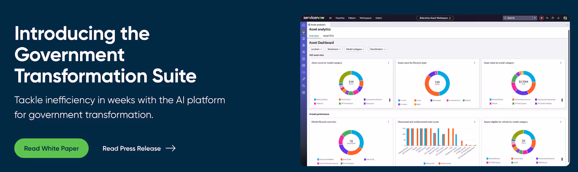Open options menu for Asset count by lifecycle state
The image size is (578, 172).
(x=475, y=63)
